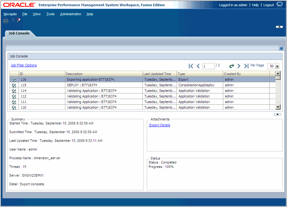This screenshot has width=287, height=207.
Task: Go to the first page using pagination icon
Action: [191, 66]
